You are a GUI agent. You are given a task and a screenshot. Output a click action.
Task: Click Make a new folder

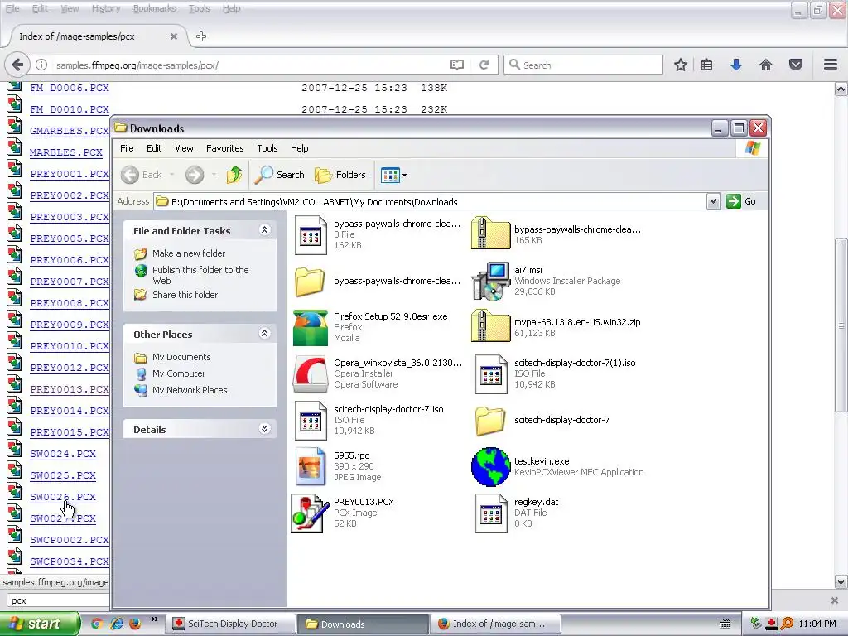[189, 253]
